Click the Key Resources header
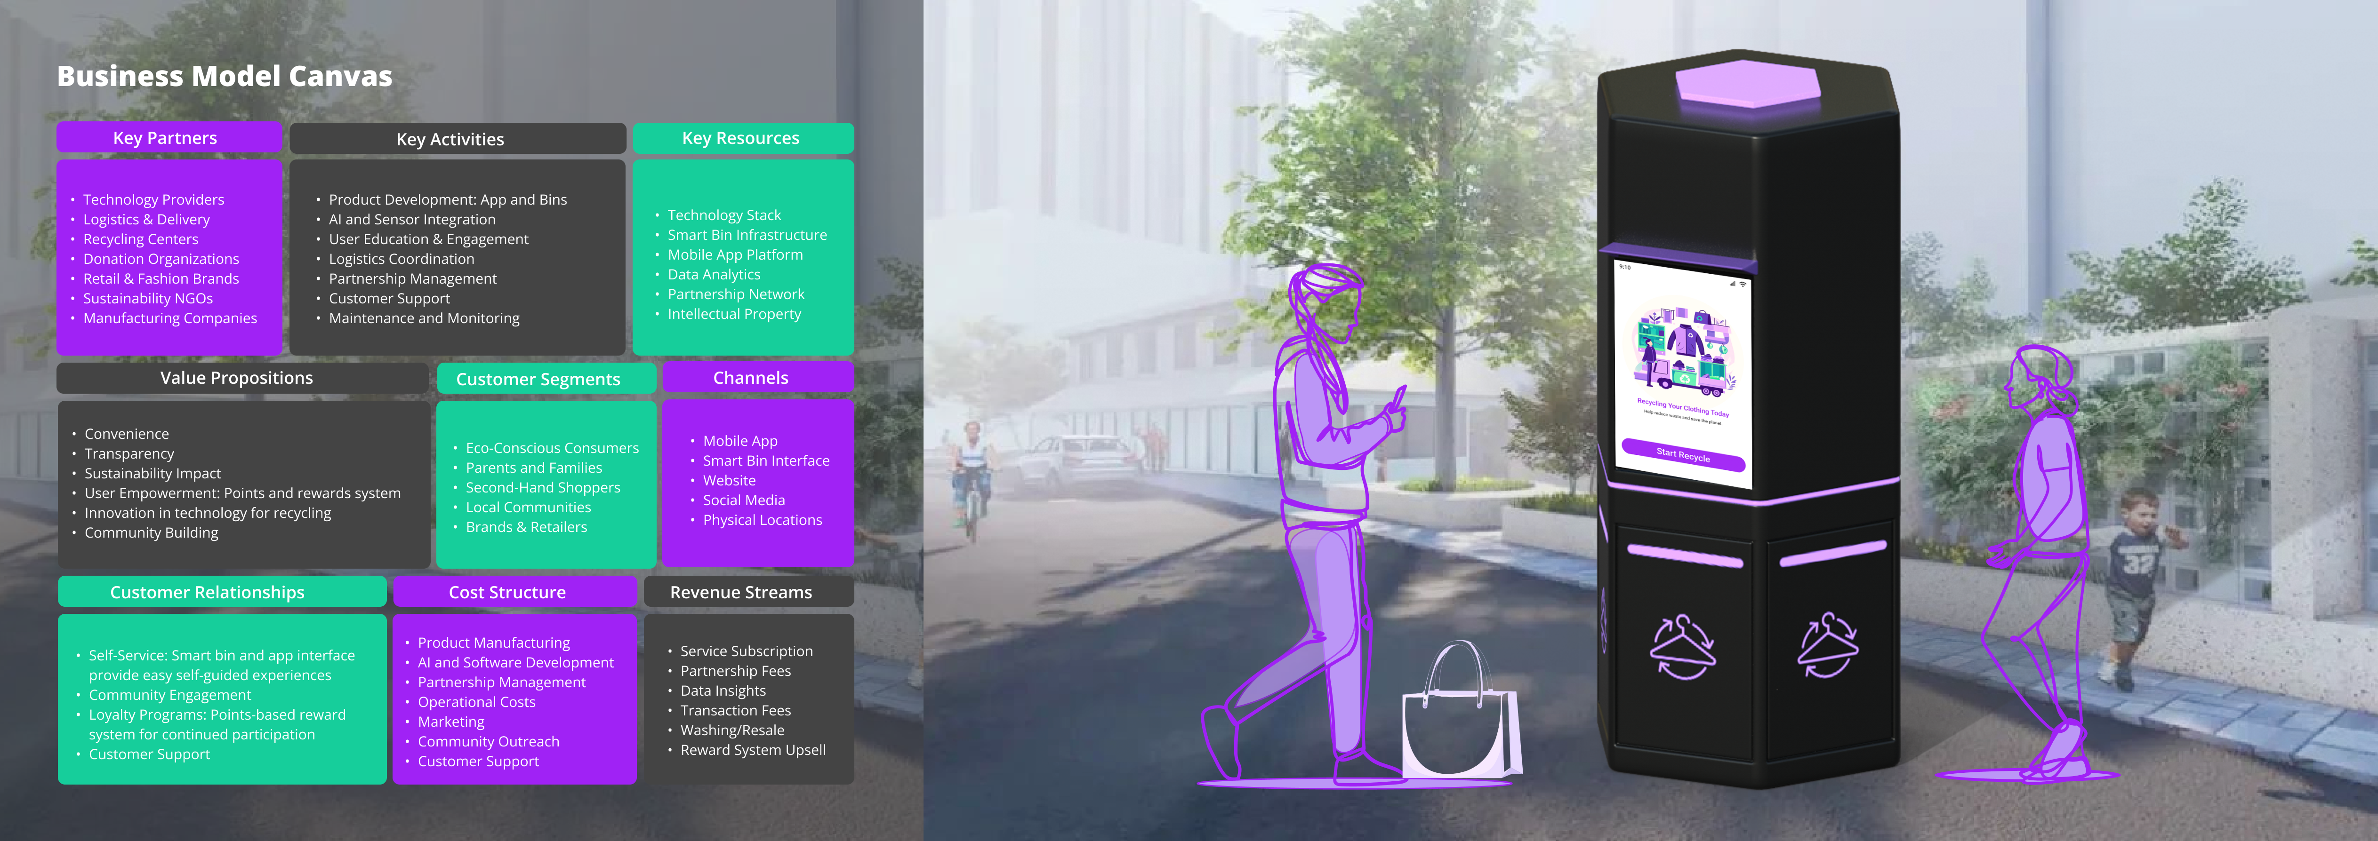2378x841 pixels. [740, 137]
